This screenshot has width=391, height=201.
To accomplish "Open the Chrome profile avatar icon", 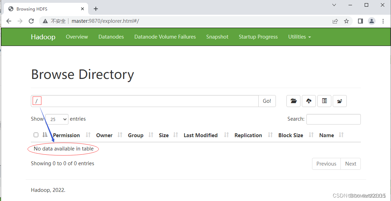I will pyautogui.click(x=372, y=21).
